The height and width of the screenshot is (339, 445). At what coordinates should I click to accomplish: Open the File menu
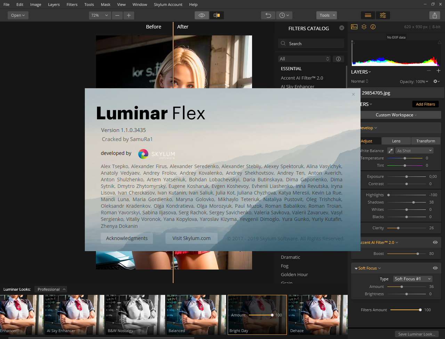[7, 5]
